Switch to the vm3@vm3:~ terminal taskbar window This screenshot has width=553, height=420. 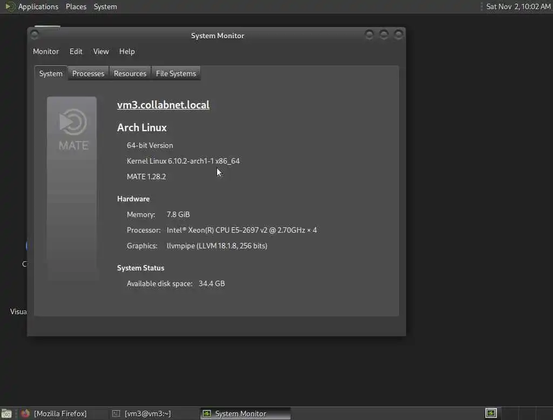[x=154, y=414]
